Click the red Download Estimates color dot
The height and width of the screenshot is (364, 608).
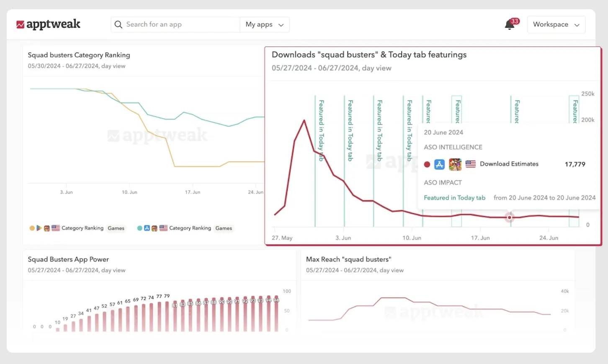point(427,164)
